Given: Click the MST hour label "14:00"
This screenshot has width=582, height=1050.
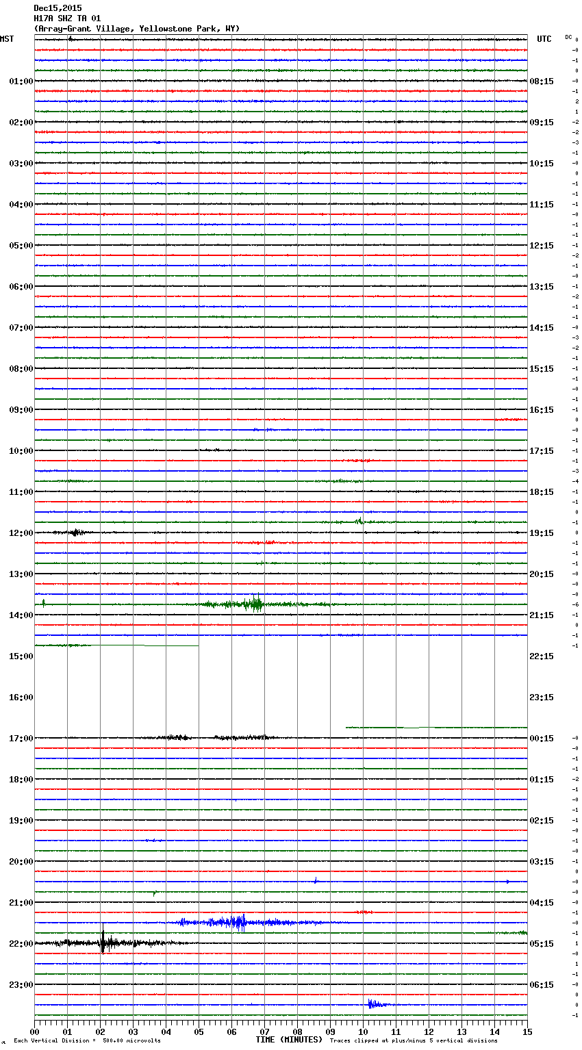Looking at the screenshot, I should tap(21, 615).
